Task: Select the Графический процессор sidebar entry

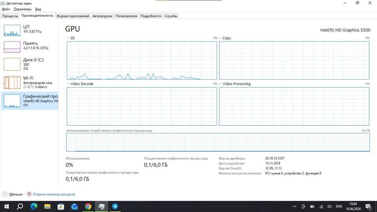Action: click(30, 101)
